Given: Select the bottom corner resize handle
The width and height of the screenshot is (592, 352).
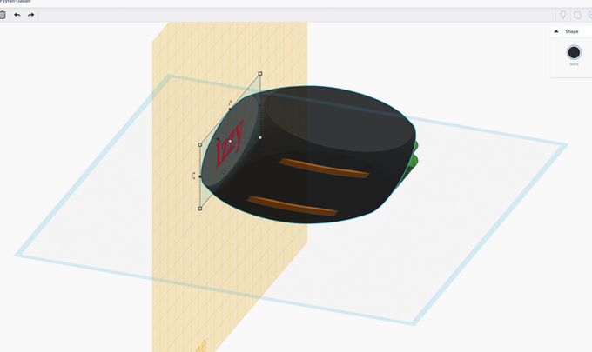Looking at the screenshot, I should point(200,209).
